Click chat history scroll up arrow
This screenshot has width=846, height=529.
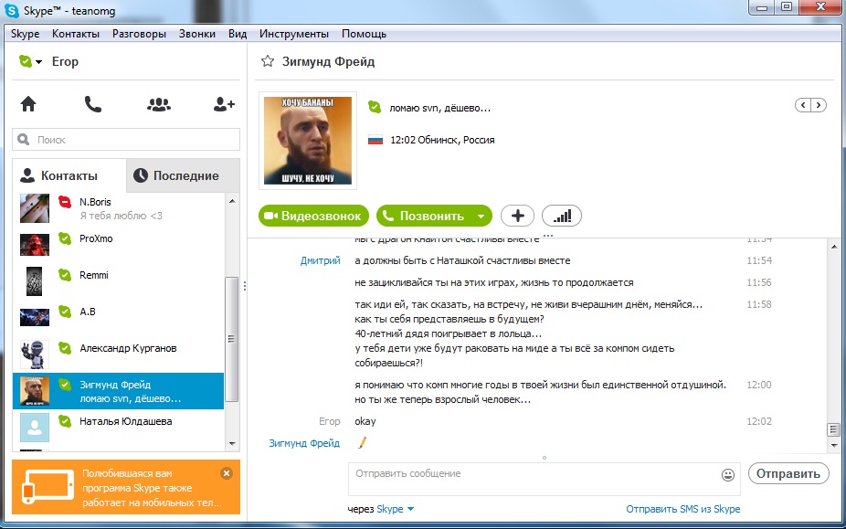pos(834,247)
